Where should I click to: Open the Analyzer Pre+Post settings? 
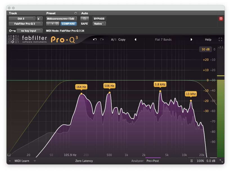pos(152,161)
